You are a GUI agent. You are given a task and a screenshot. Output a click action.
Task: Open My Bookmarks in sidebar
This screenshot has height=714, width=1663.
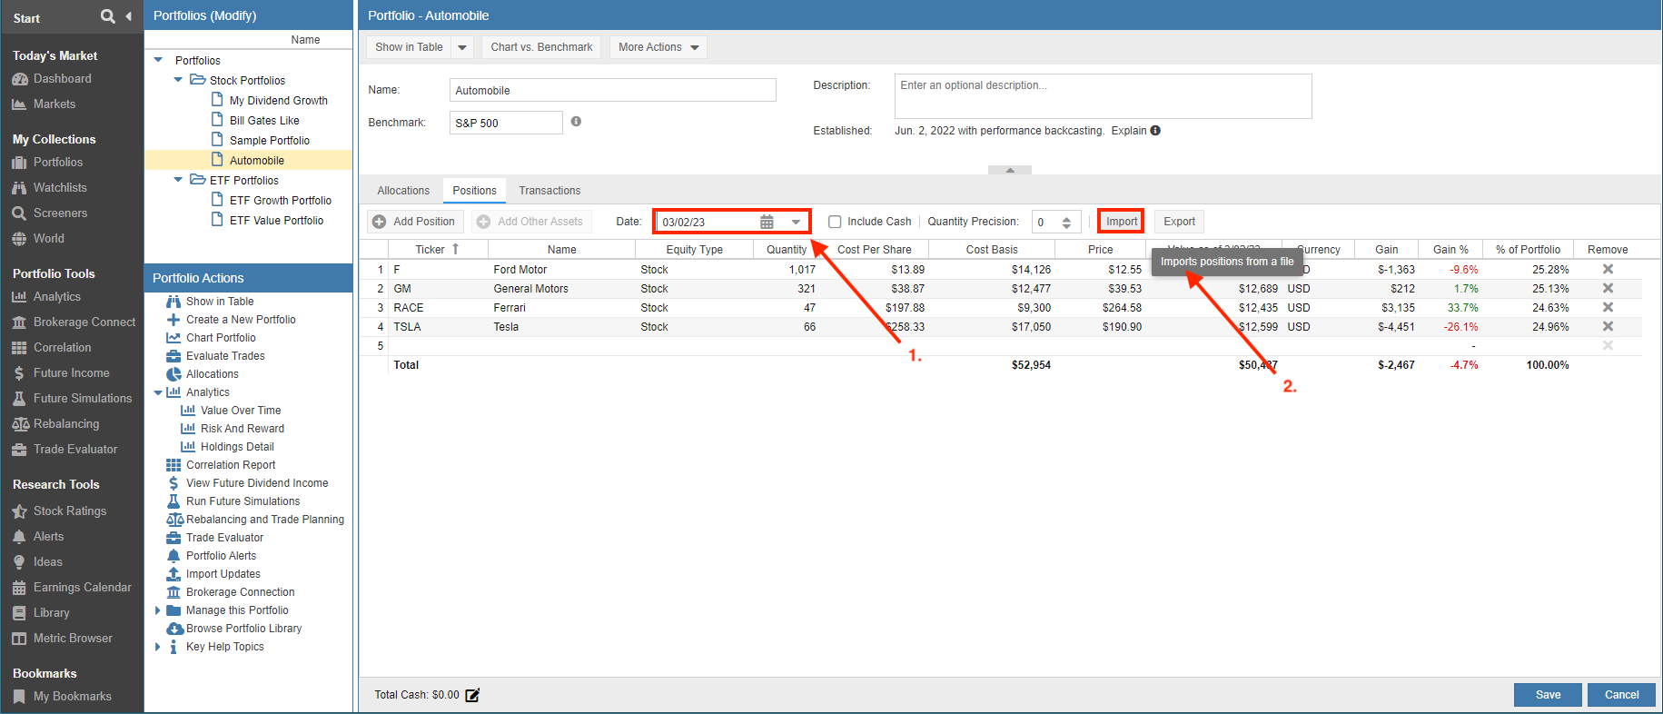tap(72, 697)
